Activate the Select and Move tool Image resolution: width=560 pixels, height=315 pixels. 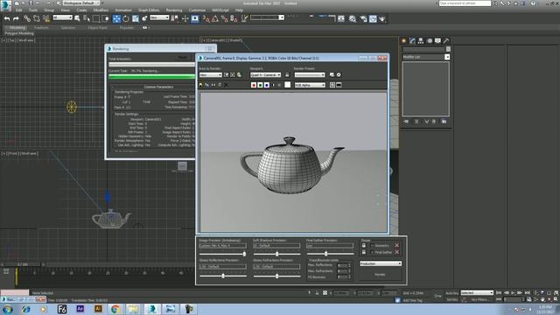point(116,18)
